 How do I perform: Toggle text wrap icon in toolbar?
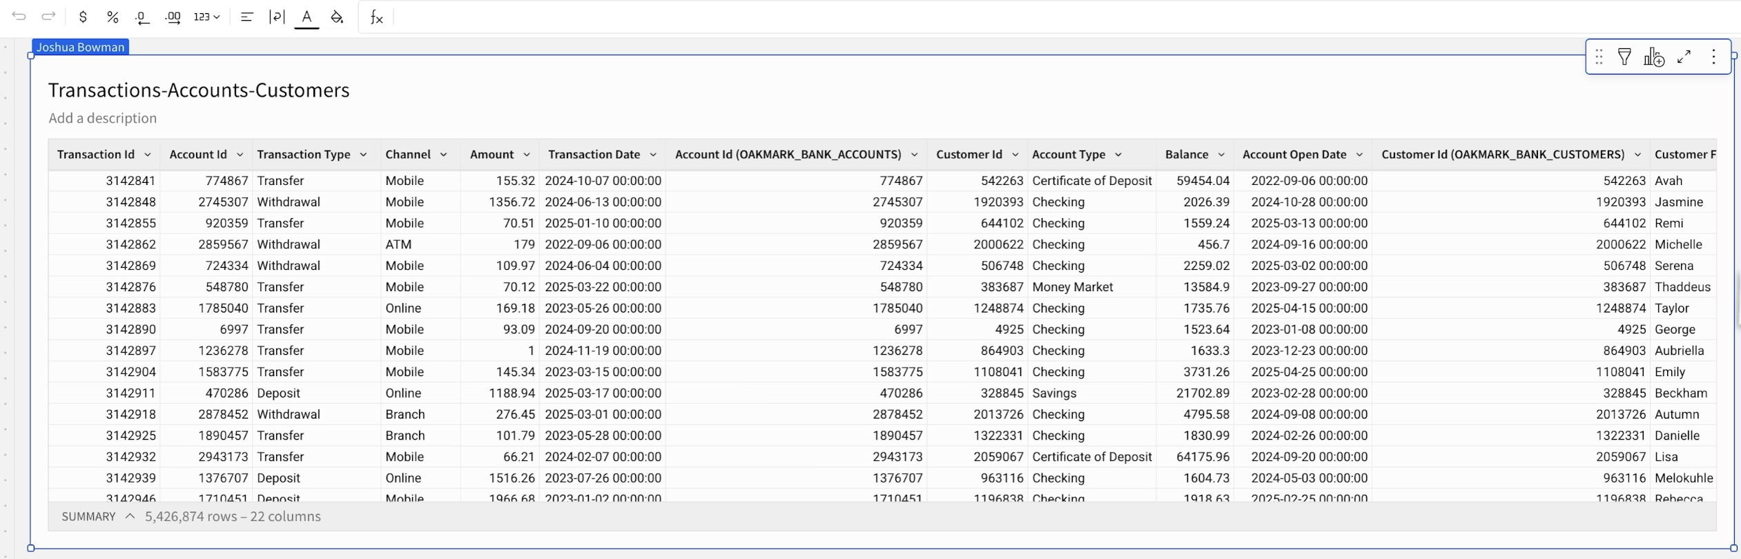pos(276,17)
